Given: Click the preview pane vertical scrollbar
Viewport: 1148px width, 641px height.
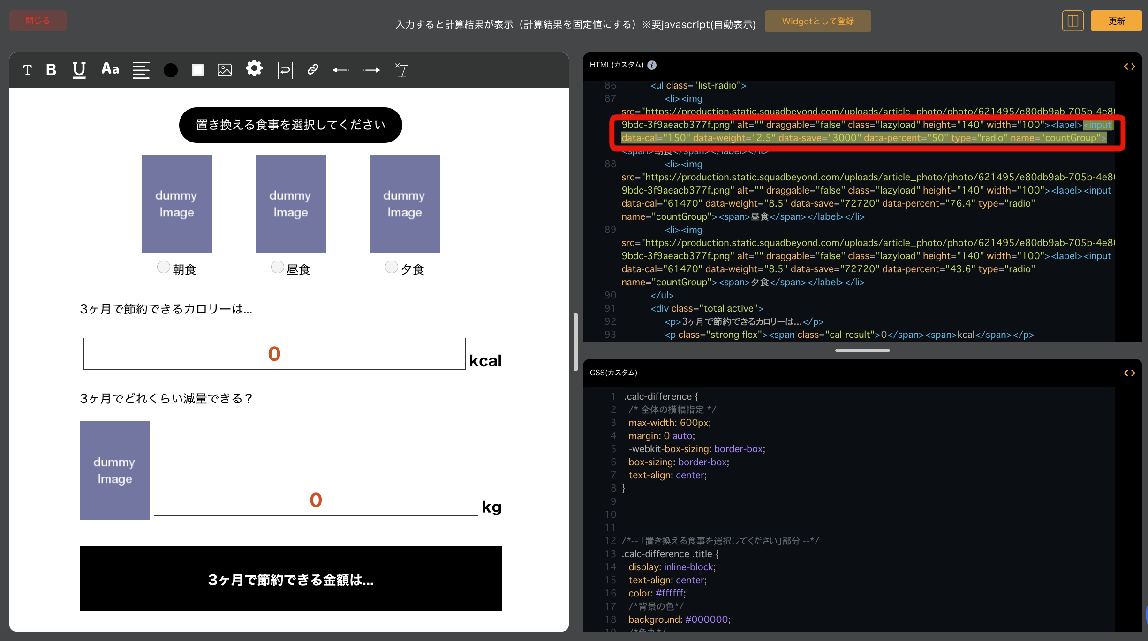Looking at the screenshot, I should [576, 342].
